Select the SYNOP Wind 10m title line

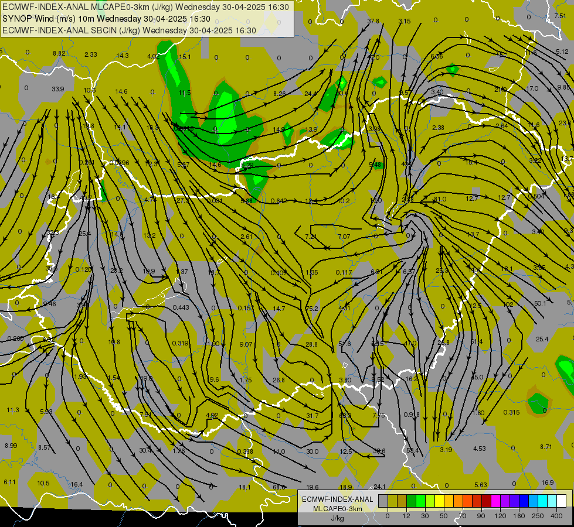(x=106, y=19)
